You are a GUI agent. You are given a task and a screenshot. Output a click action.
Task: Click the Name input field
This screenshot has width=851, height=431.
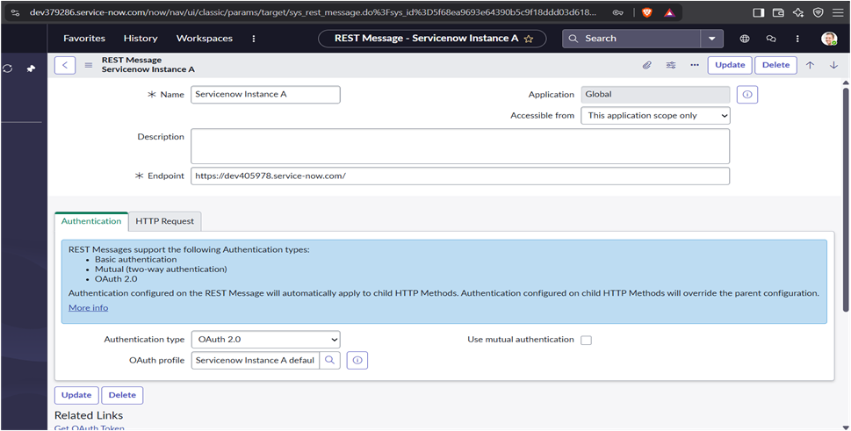(x=265, y=94)
